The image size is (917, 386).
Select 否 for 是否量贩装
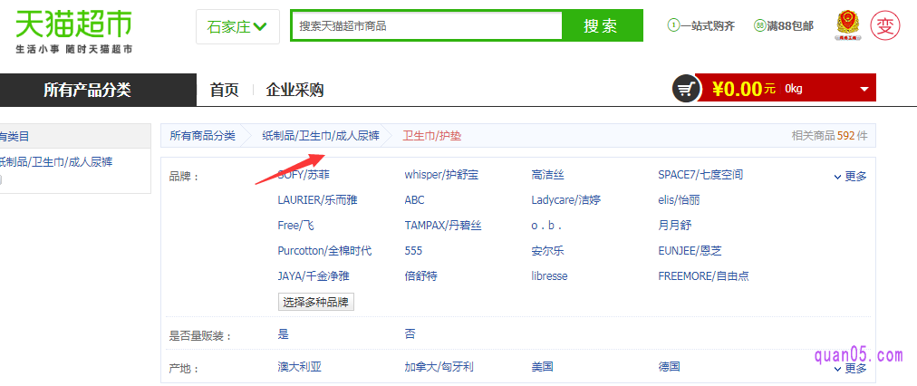(410, 334)
